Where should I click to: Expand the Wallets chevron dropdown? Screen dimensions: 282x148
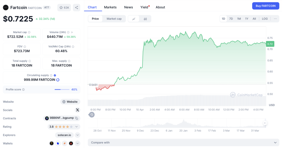point(77,143)
